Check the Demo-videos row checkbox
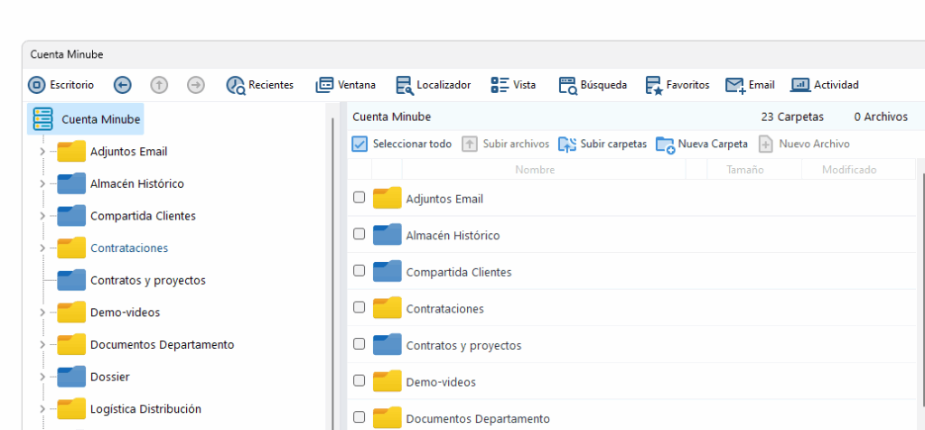The width and height of the screenshot is (925, 430). coord(359,380)
